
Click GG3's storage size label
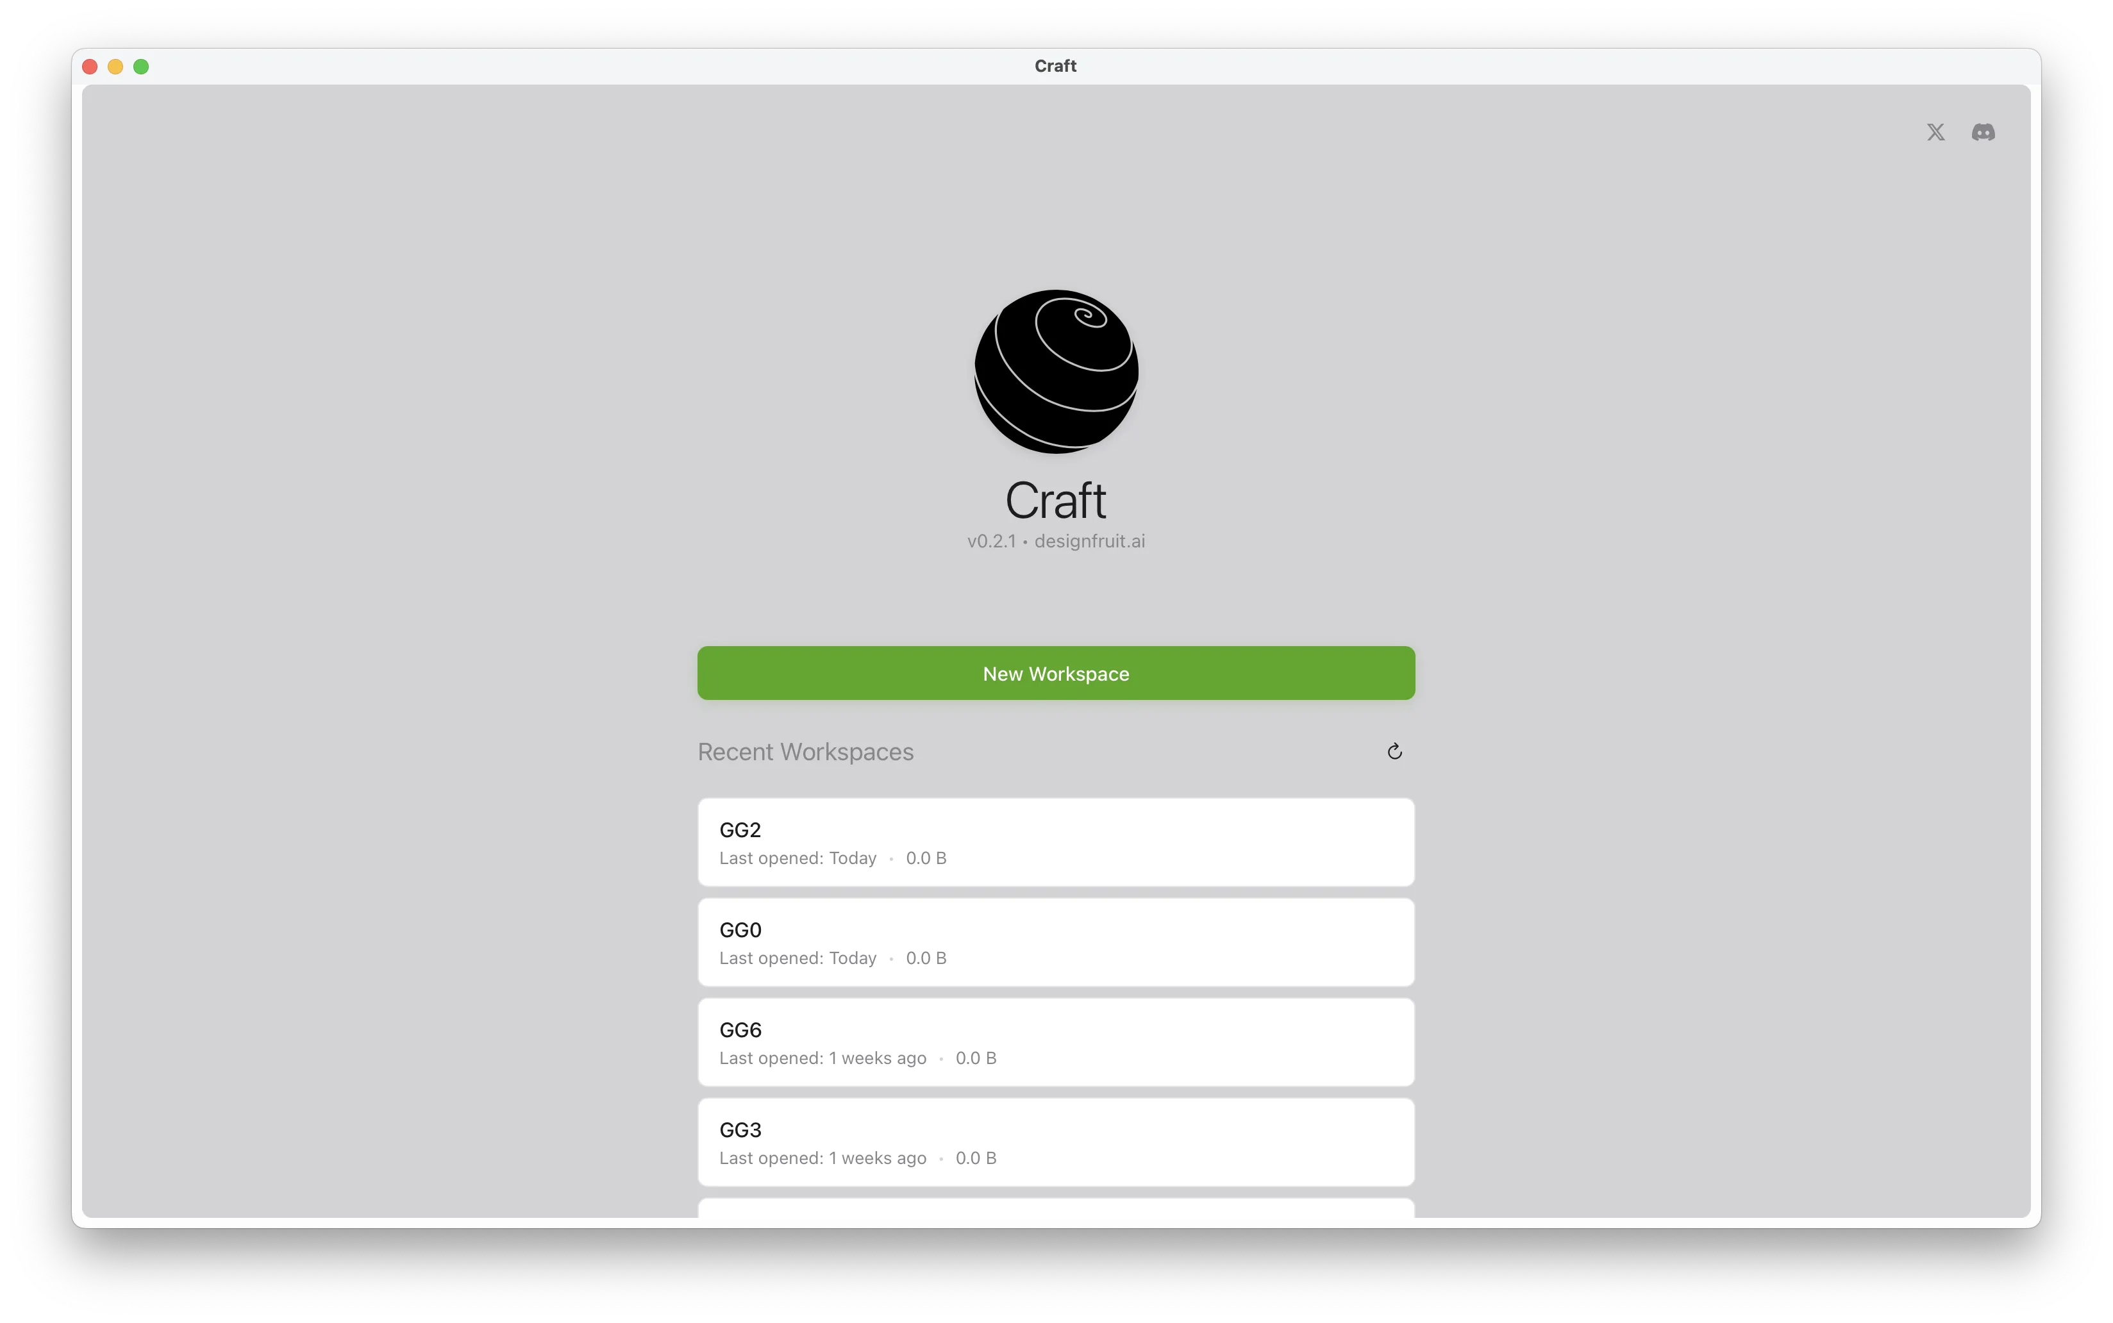pyautogui.click(x=974, y=1158)
